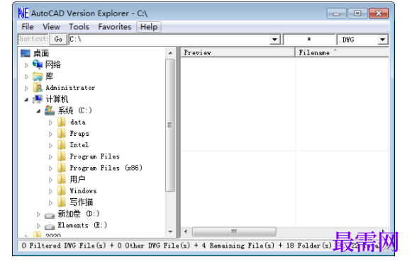Expand the Windows folder node
412x264 pixels.
click(51, 191)
